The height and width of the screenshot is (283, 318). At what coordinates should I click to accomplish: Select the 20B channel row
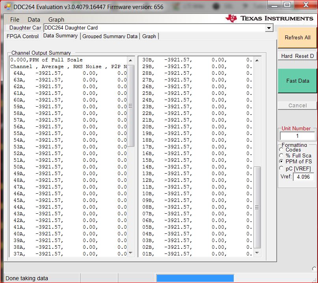click(196, 127)
